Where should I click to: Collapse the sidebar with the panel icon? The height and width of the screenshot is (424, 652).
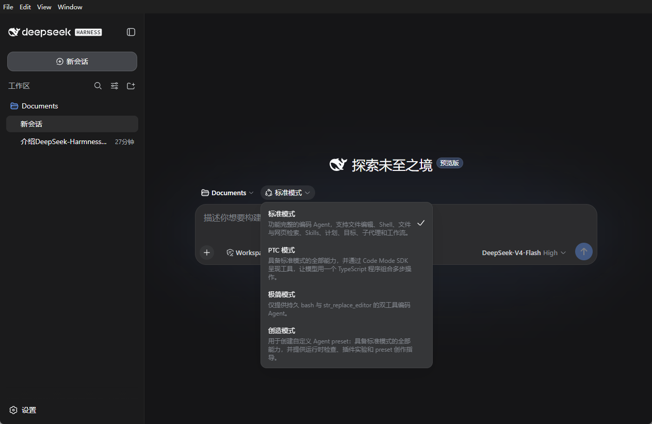click(x=131, y=32)
